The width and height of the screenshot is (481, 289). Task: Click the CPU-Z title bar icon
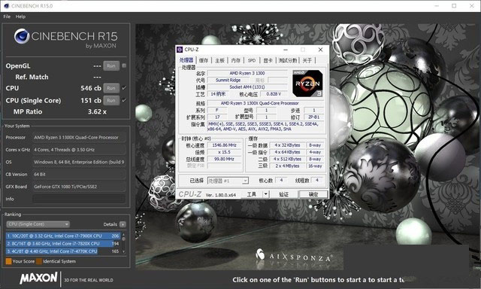[180, 50]
